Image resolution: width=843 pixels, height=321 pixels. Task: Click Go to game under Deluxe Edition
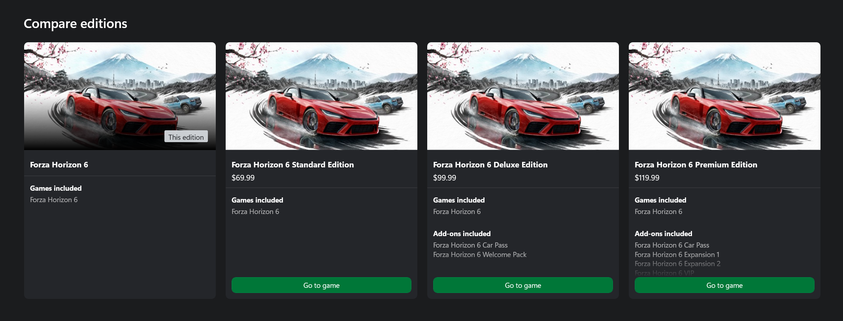click(523, 285)
